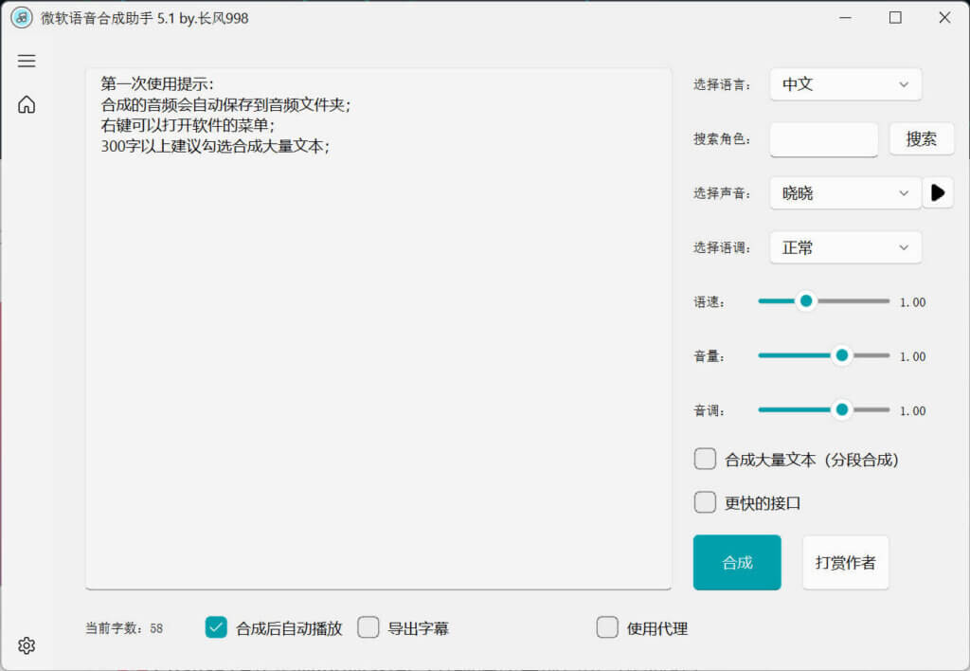Go to the home page icon

point(26,104)
